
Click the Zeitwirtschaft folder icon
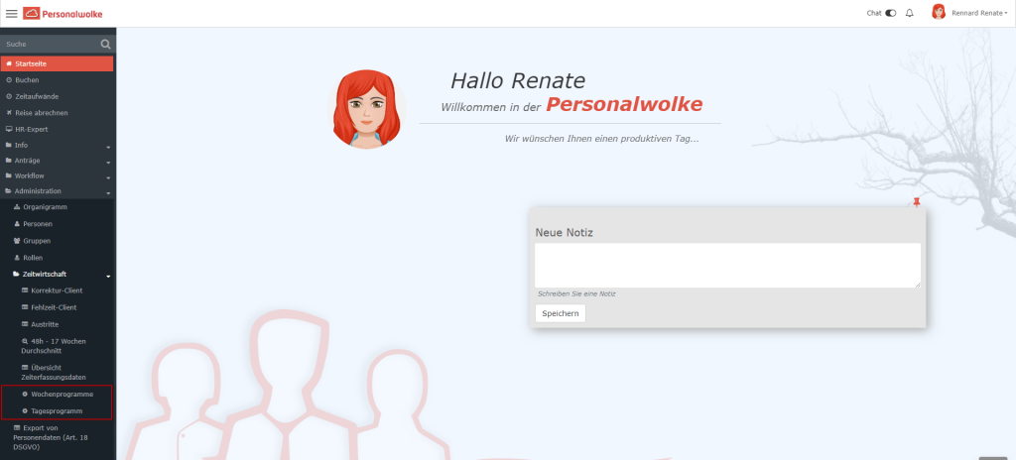pos(16,274)
